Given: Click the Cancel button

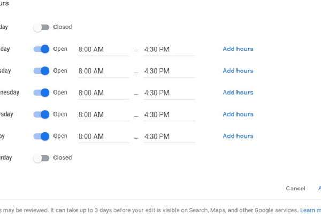Looking at the screenshot, I should coord(295,189).
